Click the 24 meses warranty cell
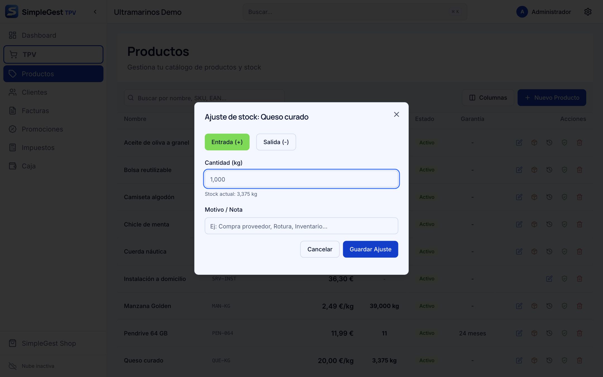The image size is (603, 377). tap(472, 333)
